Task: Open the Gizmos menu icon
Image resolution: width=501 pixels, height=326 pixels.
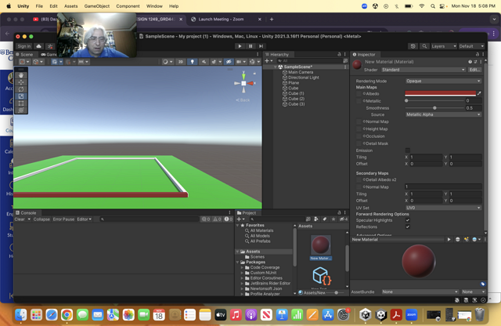Action: 254,62
